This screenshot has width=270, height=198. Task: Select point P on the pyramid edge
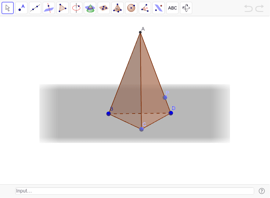click(165, 97)
